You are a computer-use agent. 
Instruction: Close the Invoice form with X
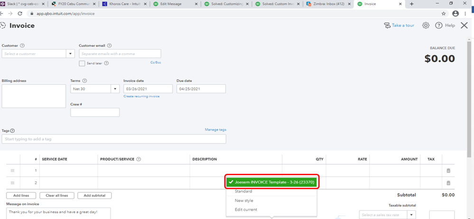point(464,25)
